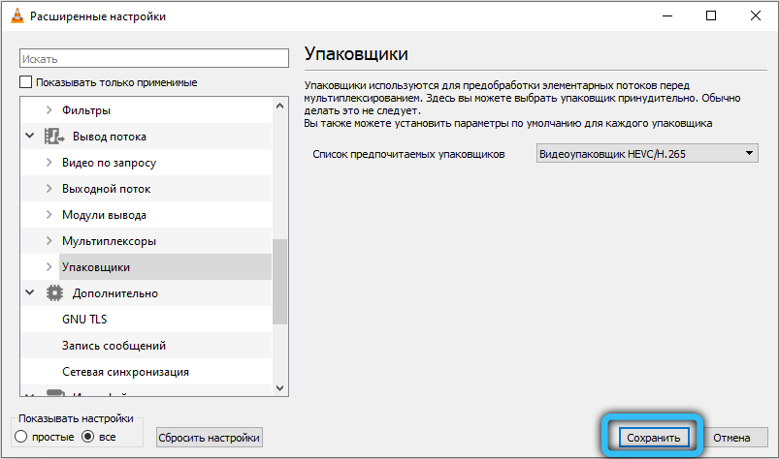The width and height of the screenshot is (779, 459).
Task: Expand the Выходной поток node
Action: (x=49, y=189)
